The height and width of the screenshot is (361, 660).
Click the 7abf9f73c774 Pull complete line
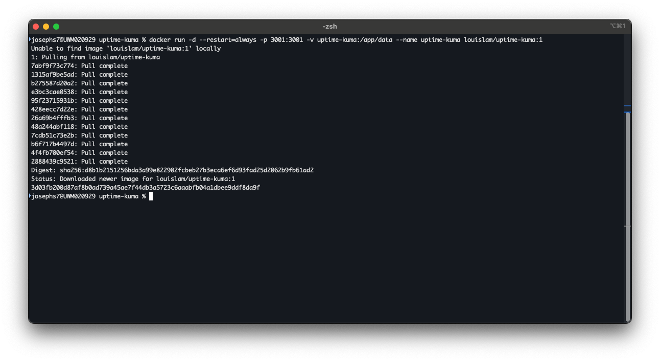pos(79,66)
